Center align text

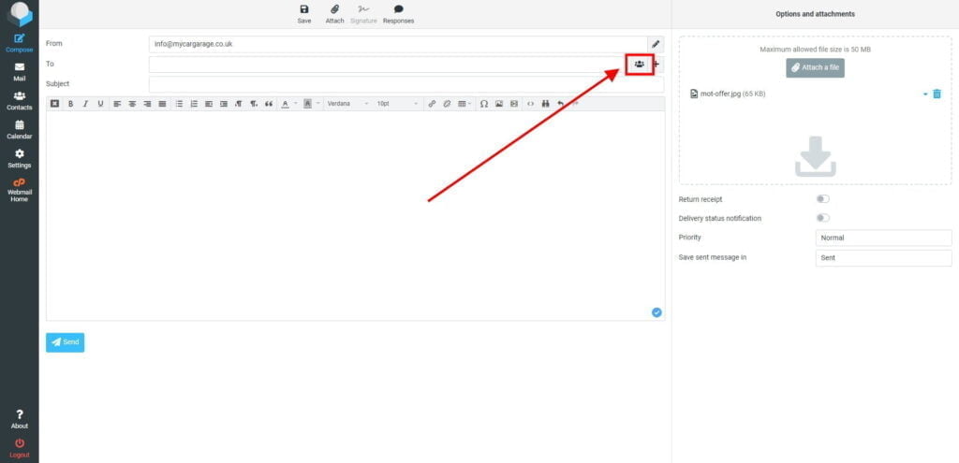pos(132,104)
